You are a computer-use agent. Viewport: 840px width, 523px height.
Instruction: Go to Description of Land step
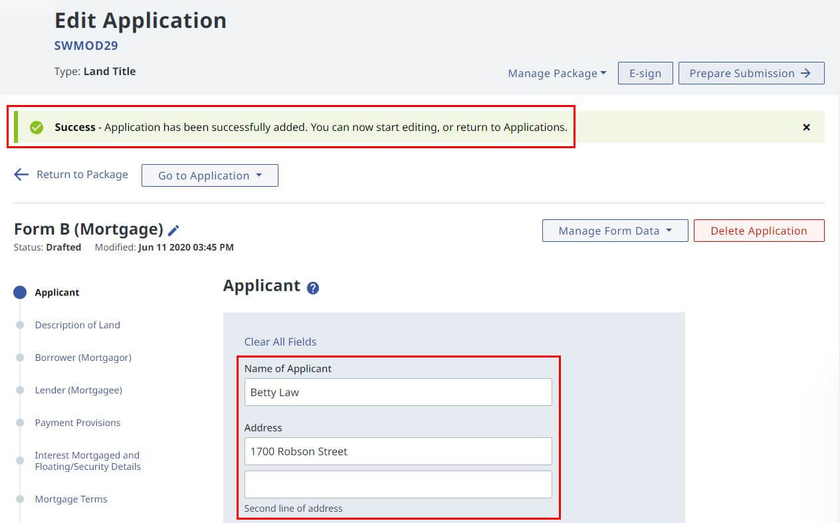[78, 325]
